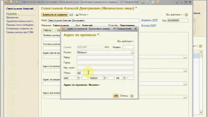Open Лицевые счета сотрудник... in navigation panel
Image resolution: width=208 pixels, height=117 pixels.
coord(20,25)
